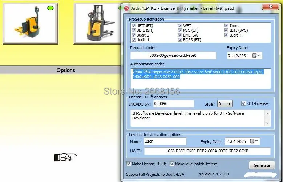Toggle Make License_JH.lfj checkbox
Screen dimensions: 283x182
point(129,164)
